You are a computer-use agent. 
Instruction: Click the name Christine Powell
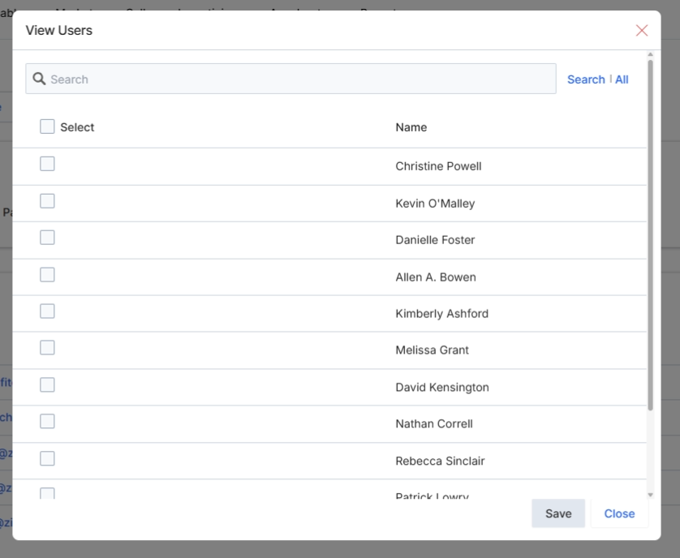[438, 166]
